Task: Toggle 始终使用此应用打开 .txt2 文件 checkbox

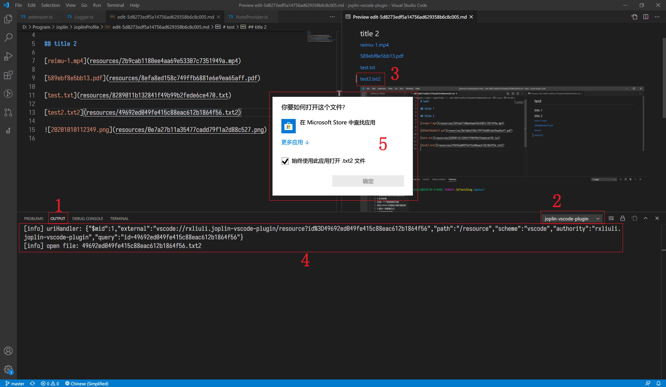Action: click(285, 161)
